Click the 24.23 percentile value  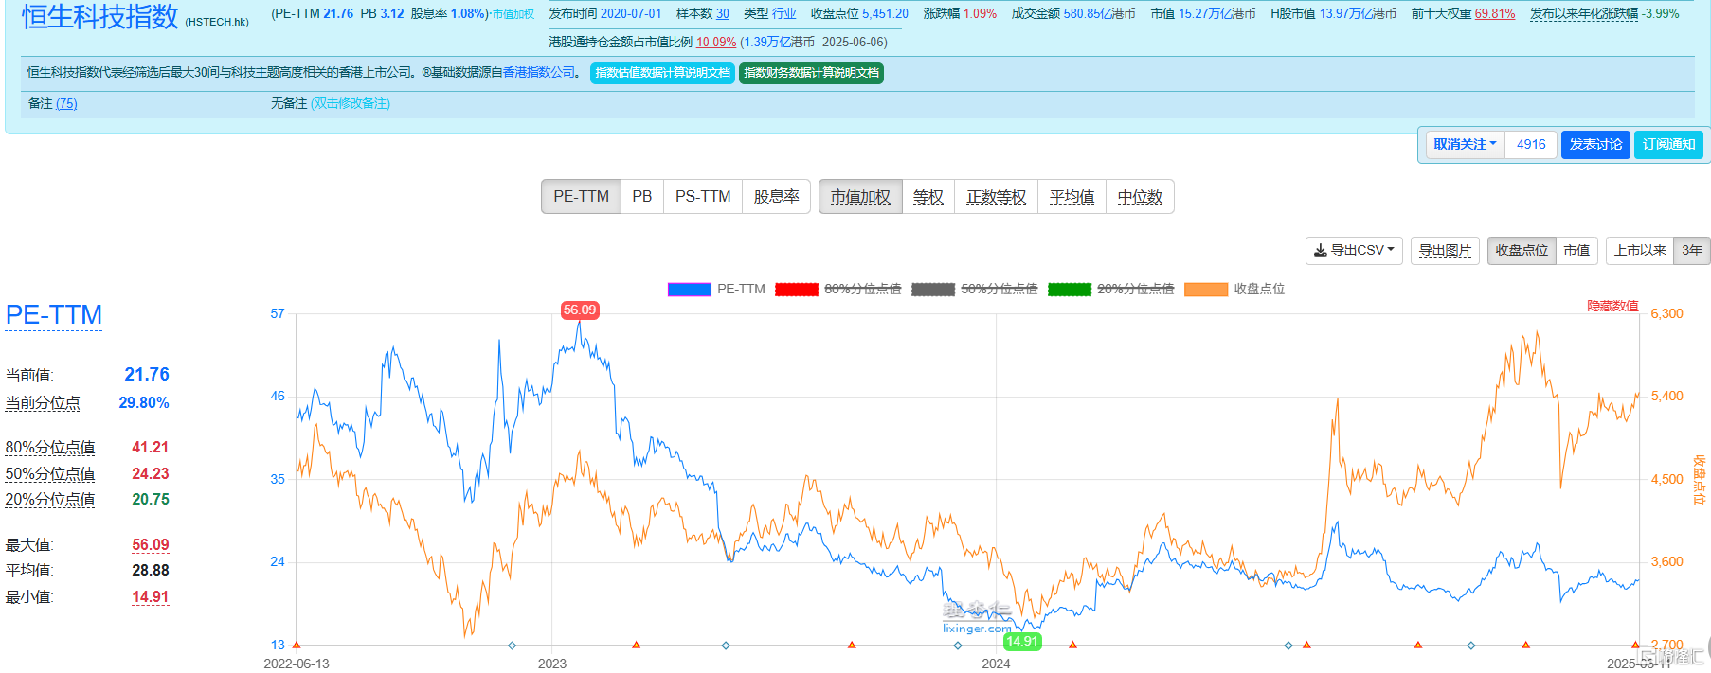pyautogui.click(x=151, y=474)
